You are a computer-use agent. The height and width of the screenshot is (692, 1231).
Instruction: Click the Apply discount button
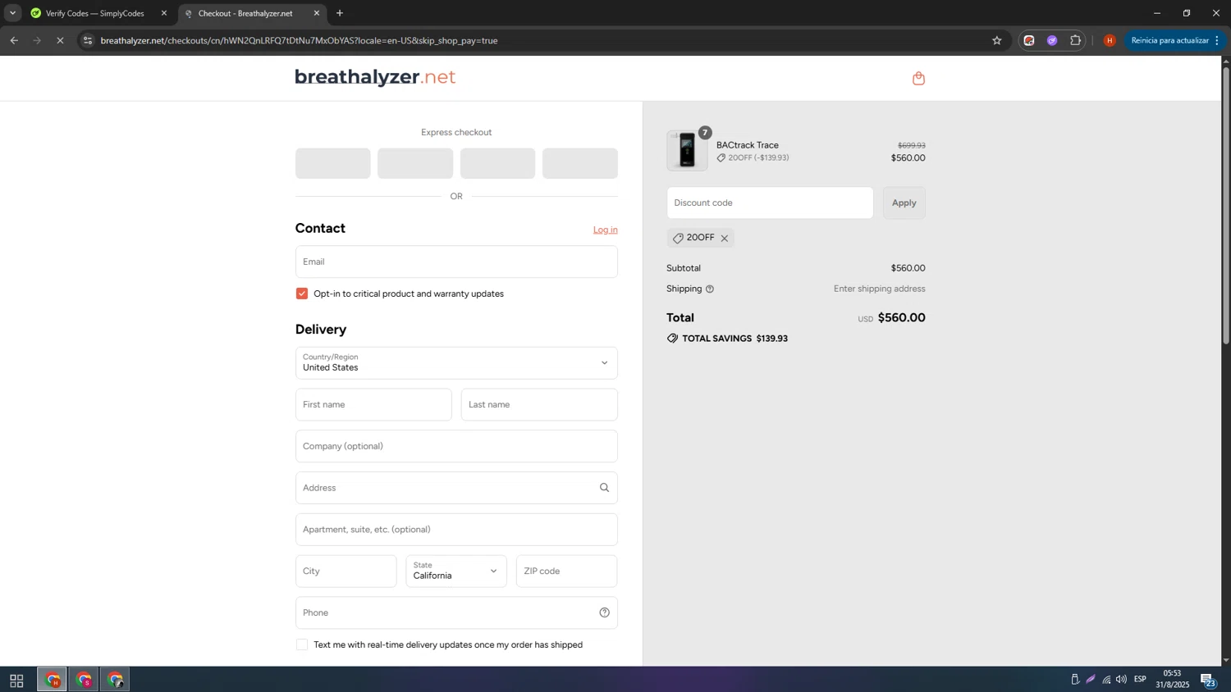point(904,203)
